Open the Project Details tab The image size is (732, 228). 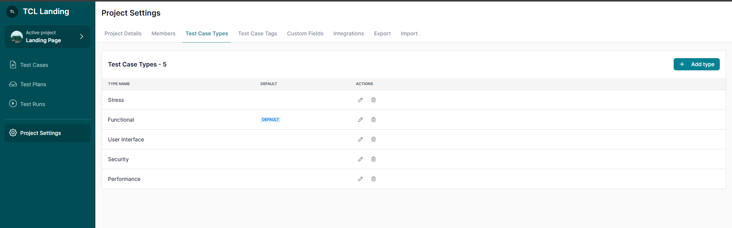pyautogui.click(x=123, y=33)
